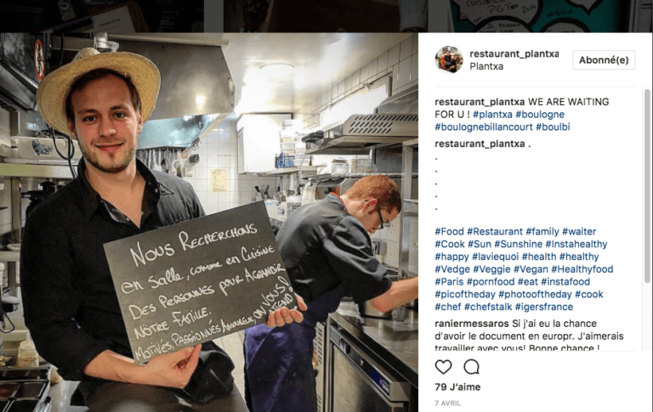
Task: Open the #plantxa hashtag
Action: [492, 115]
